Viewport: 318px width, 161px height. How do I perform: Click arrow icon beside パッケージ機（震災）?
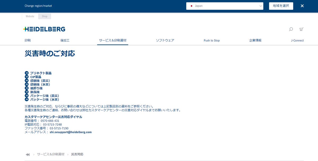pos(26,96)
